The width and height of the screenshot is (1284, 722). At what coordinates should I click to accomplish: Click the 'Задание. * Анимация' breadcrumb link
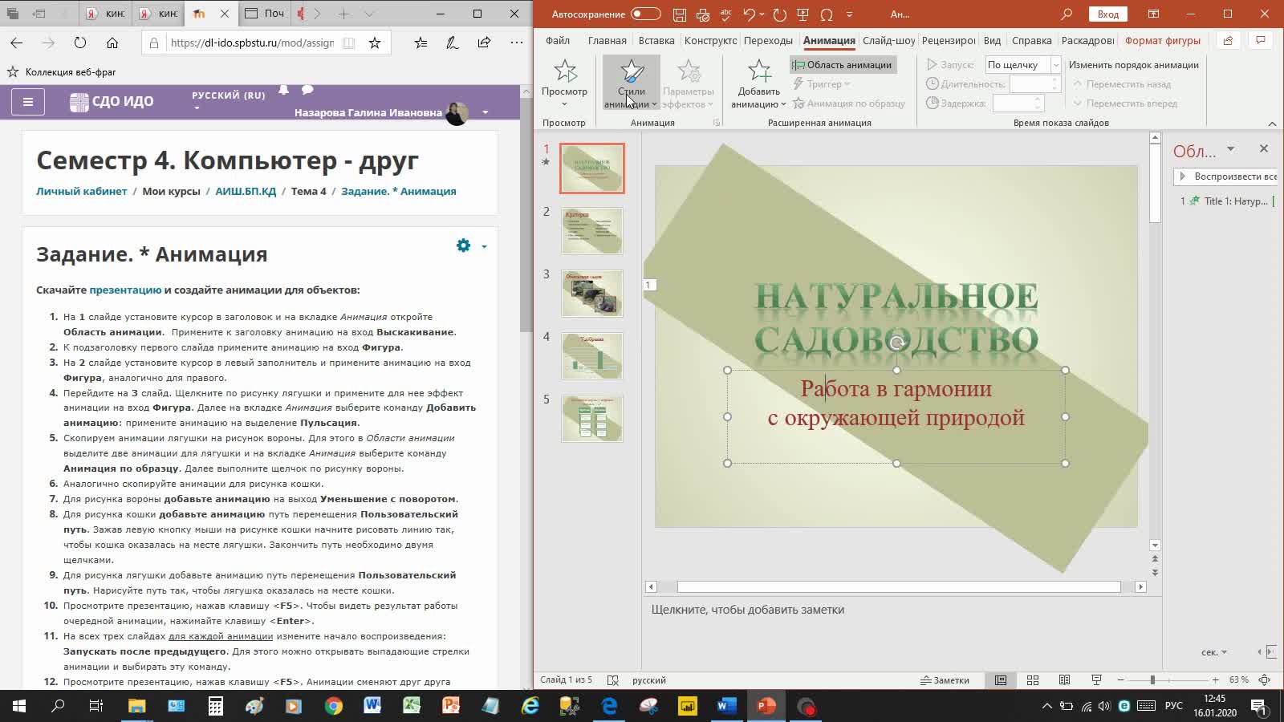pyautogui.click(x=398, y=191)
